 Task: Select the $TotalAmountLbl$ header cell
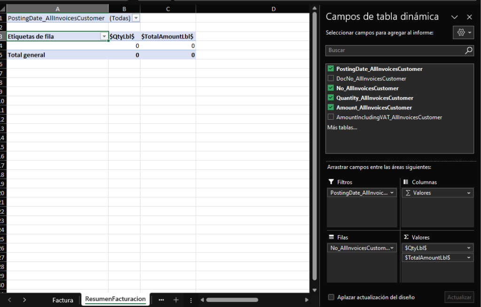tap(168, 37)
